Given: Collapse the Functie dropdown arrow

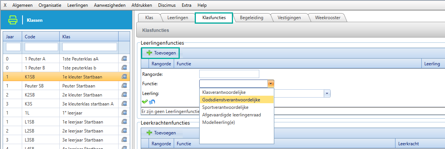Looking at the screenshot, I should pyautogui.click(x=271, y=84).
